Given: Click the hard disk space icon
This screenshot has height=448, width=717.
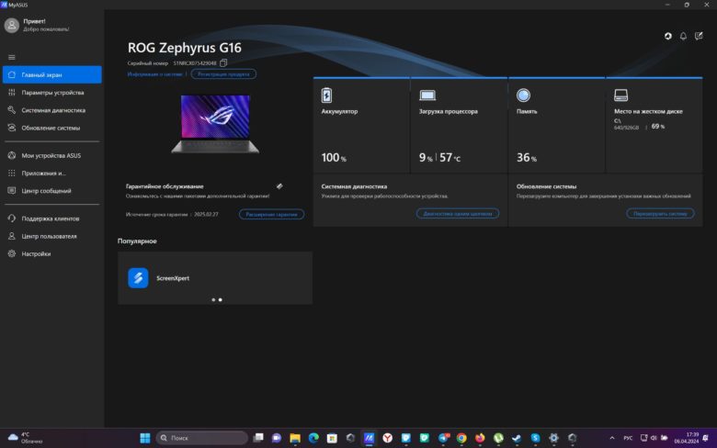Looking at the screenshot, I should (620, 95).
